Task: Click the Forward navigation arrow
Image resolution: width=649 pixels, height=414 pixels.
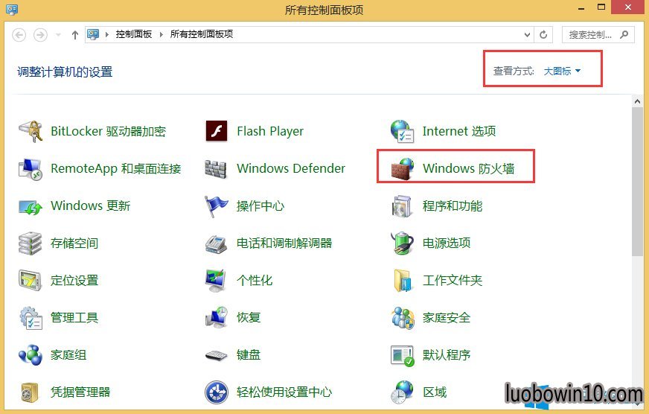Action: point(40,35)
